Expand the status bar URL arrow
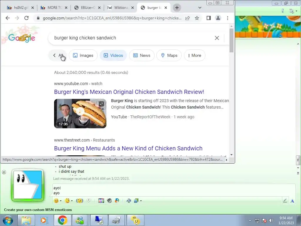 point(227,160)
